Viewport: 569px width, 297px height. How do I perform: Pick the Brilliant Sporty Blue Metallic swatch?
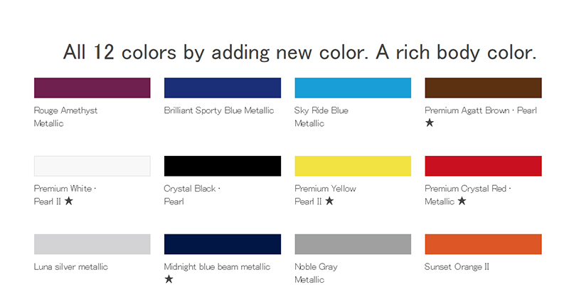[223, 88]
